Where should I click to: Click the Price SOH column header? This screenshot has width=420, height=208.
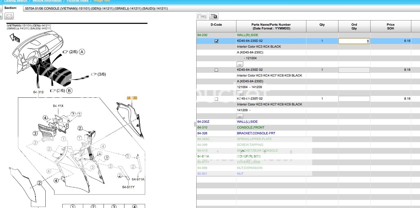pos(391,26)
